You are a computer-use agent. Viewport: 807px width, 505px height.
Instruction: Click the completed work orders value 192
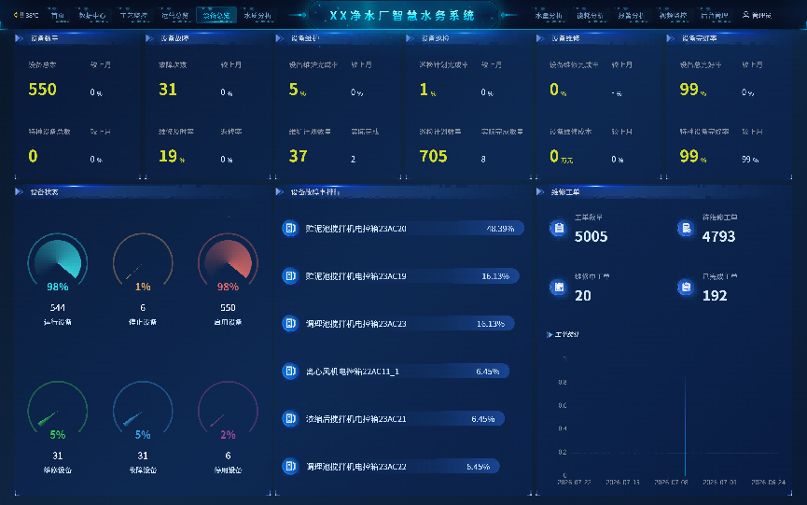715,296
